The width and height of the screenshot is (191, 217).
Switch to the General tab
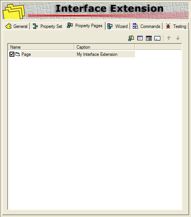16,26
